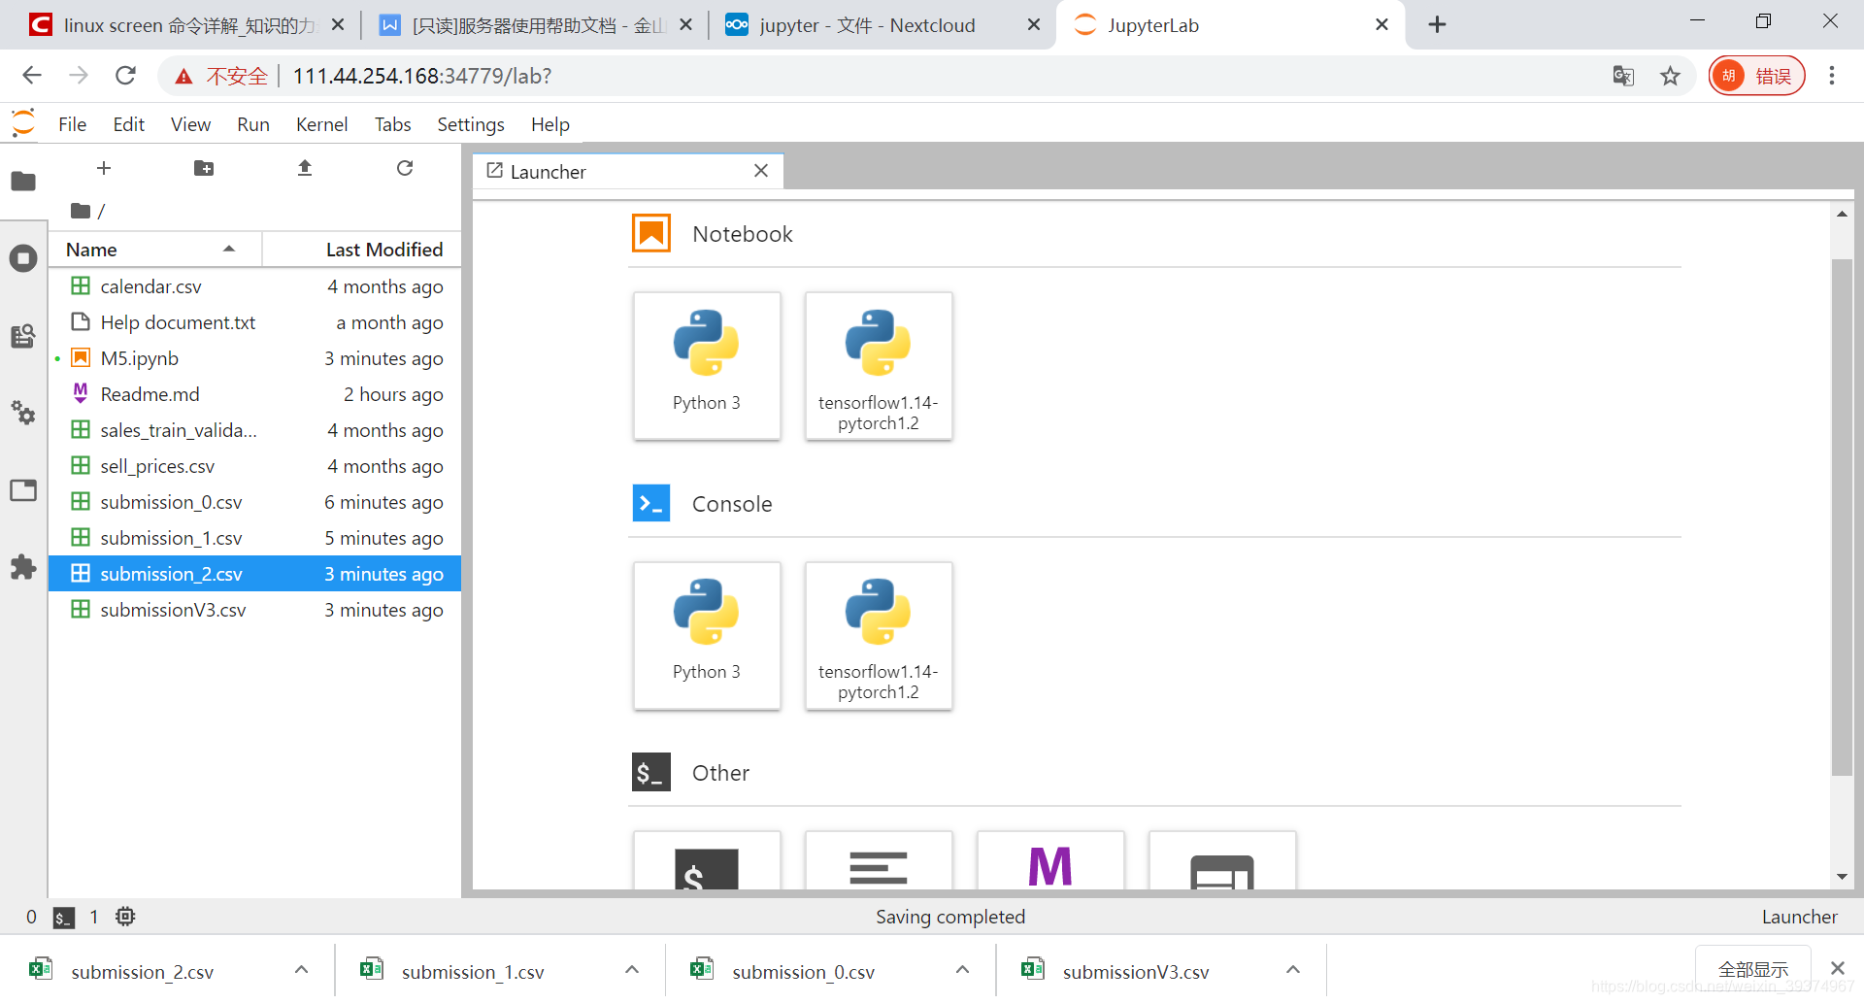Open the Tabs menu
The image size is (1864, 1004).
point(393,124)
